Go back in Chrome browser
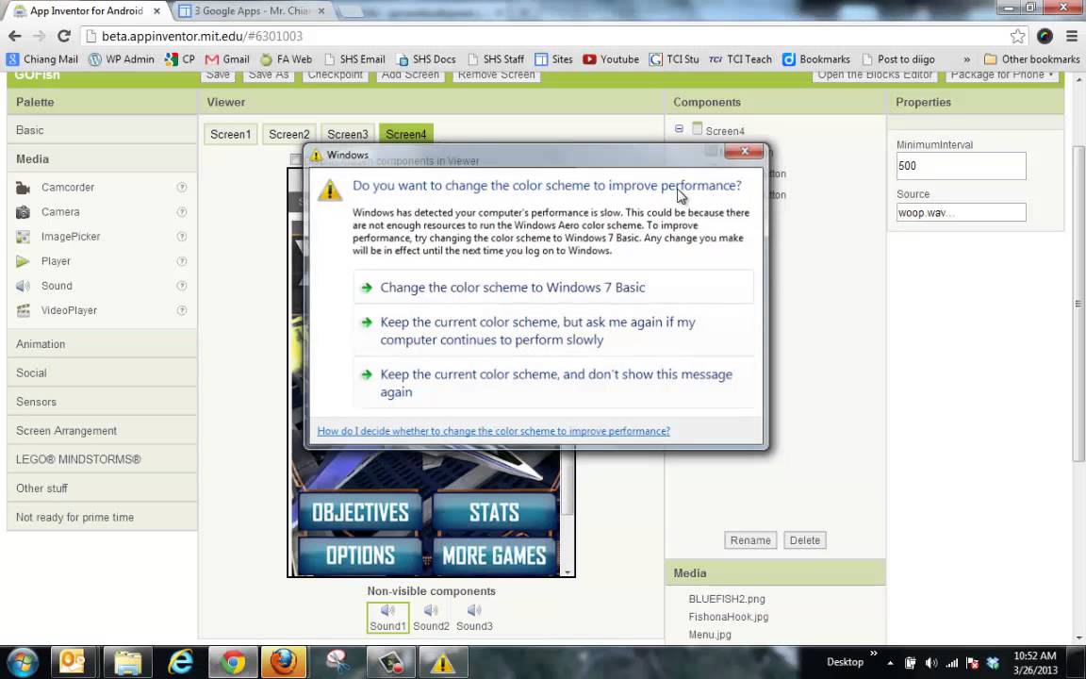The image size is (1086, 679). pyautogui.click(x=14, y=36)
